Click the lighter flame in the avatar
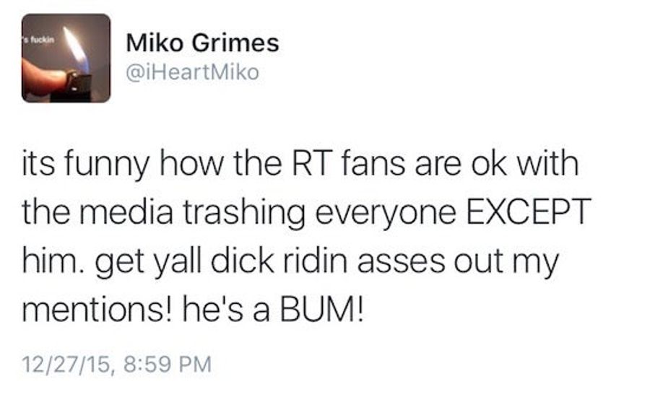 pos(75,48)
